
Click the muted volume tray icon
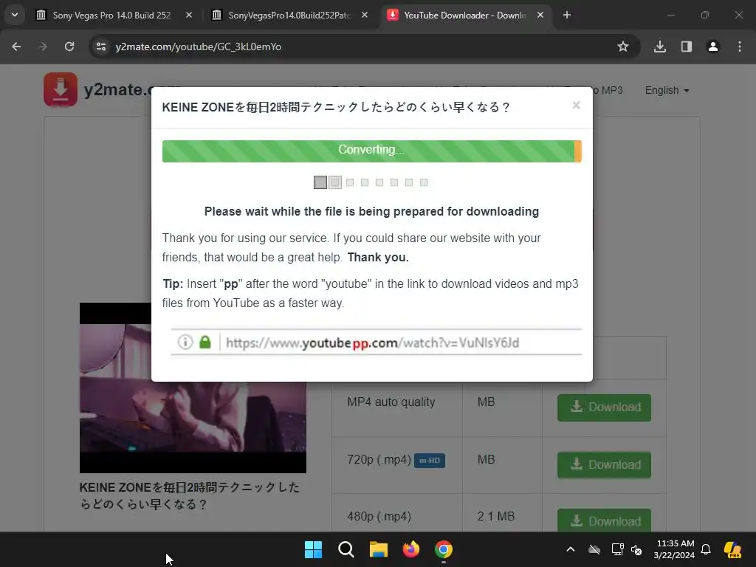click(x=636, y=549)
